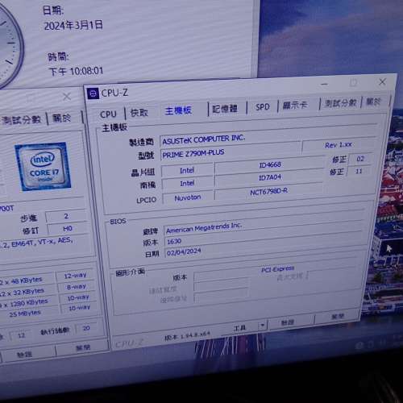Screen dimensions: 403x403
Task: Click the PCI-Express graphic interface label
Action: click(x=278, y=268)
